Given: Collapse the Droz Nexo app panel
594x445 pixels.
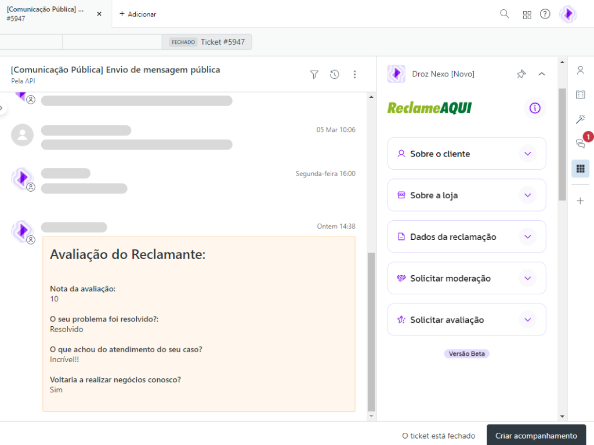Looking at the screenshot, I should [542, 74].
